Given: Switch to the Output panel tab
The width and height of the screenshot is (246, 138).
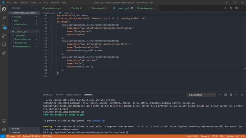Looking at the screenshot, I should tap(59, 95).
